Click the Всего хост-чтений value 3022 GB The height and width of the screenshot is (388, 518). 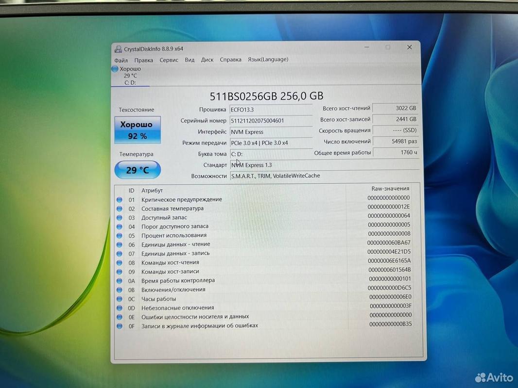coord(396,108)
